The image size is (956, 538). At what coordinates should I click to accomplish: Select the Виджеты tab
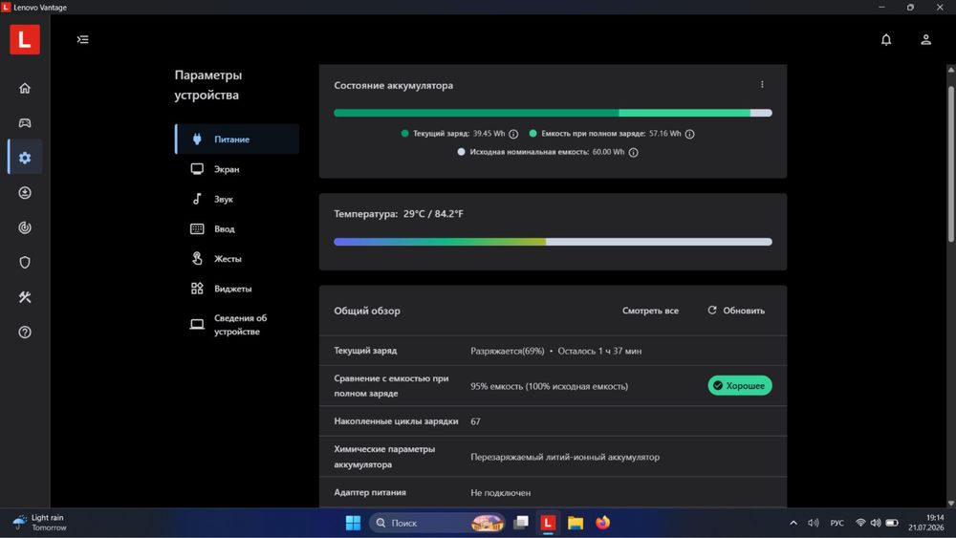pos(237,289)
